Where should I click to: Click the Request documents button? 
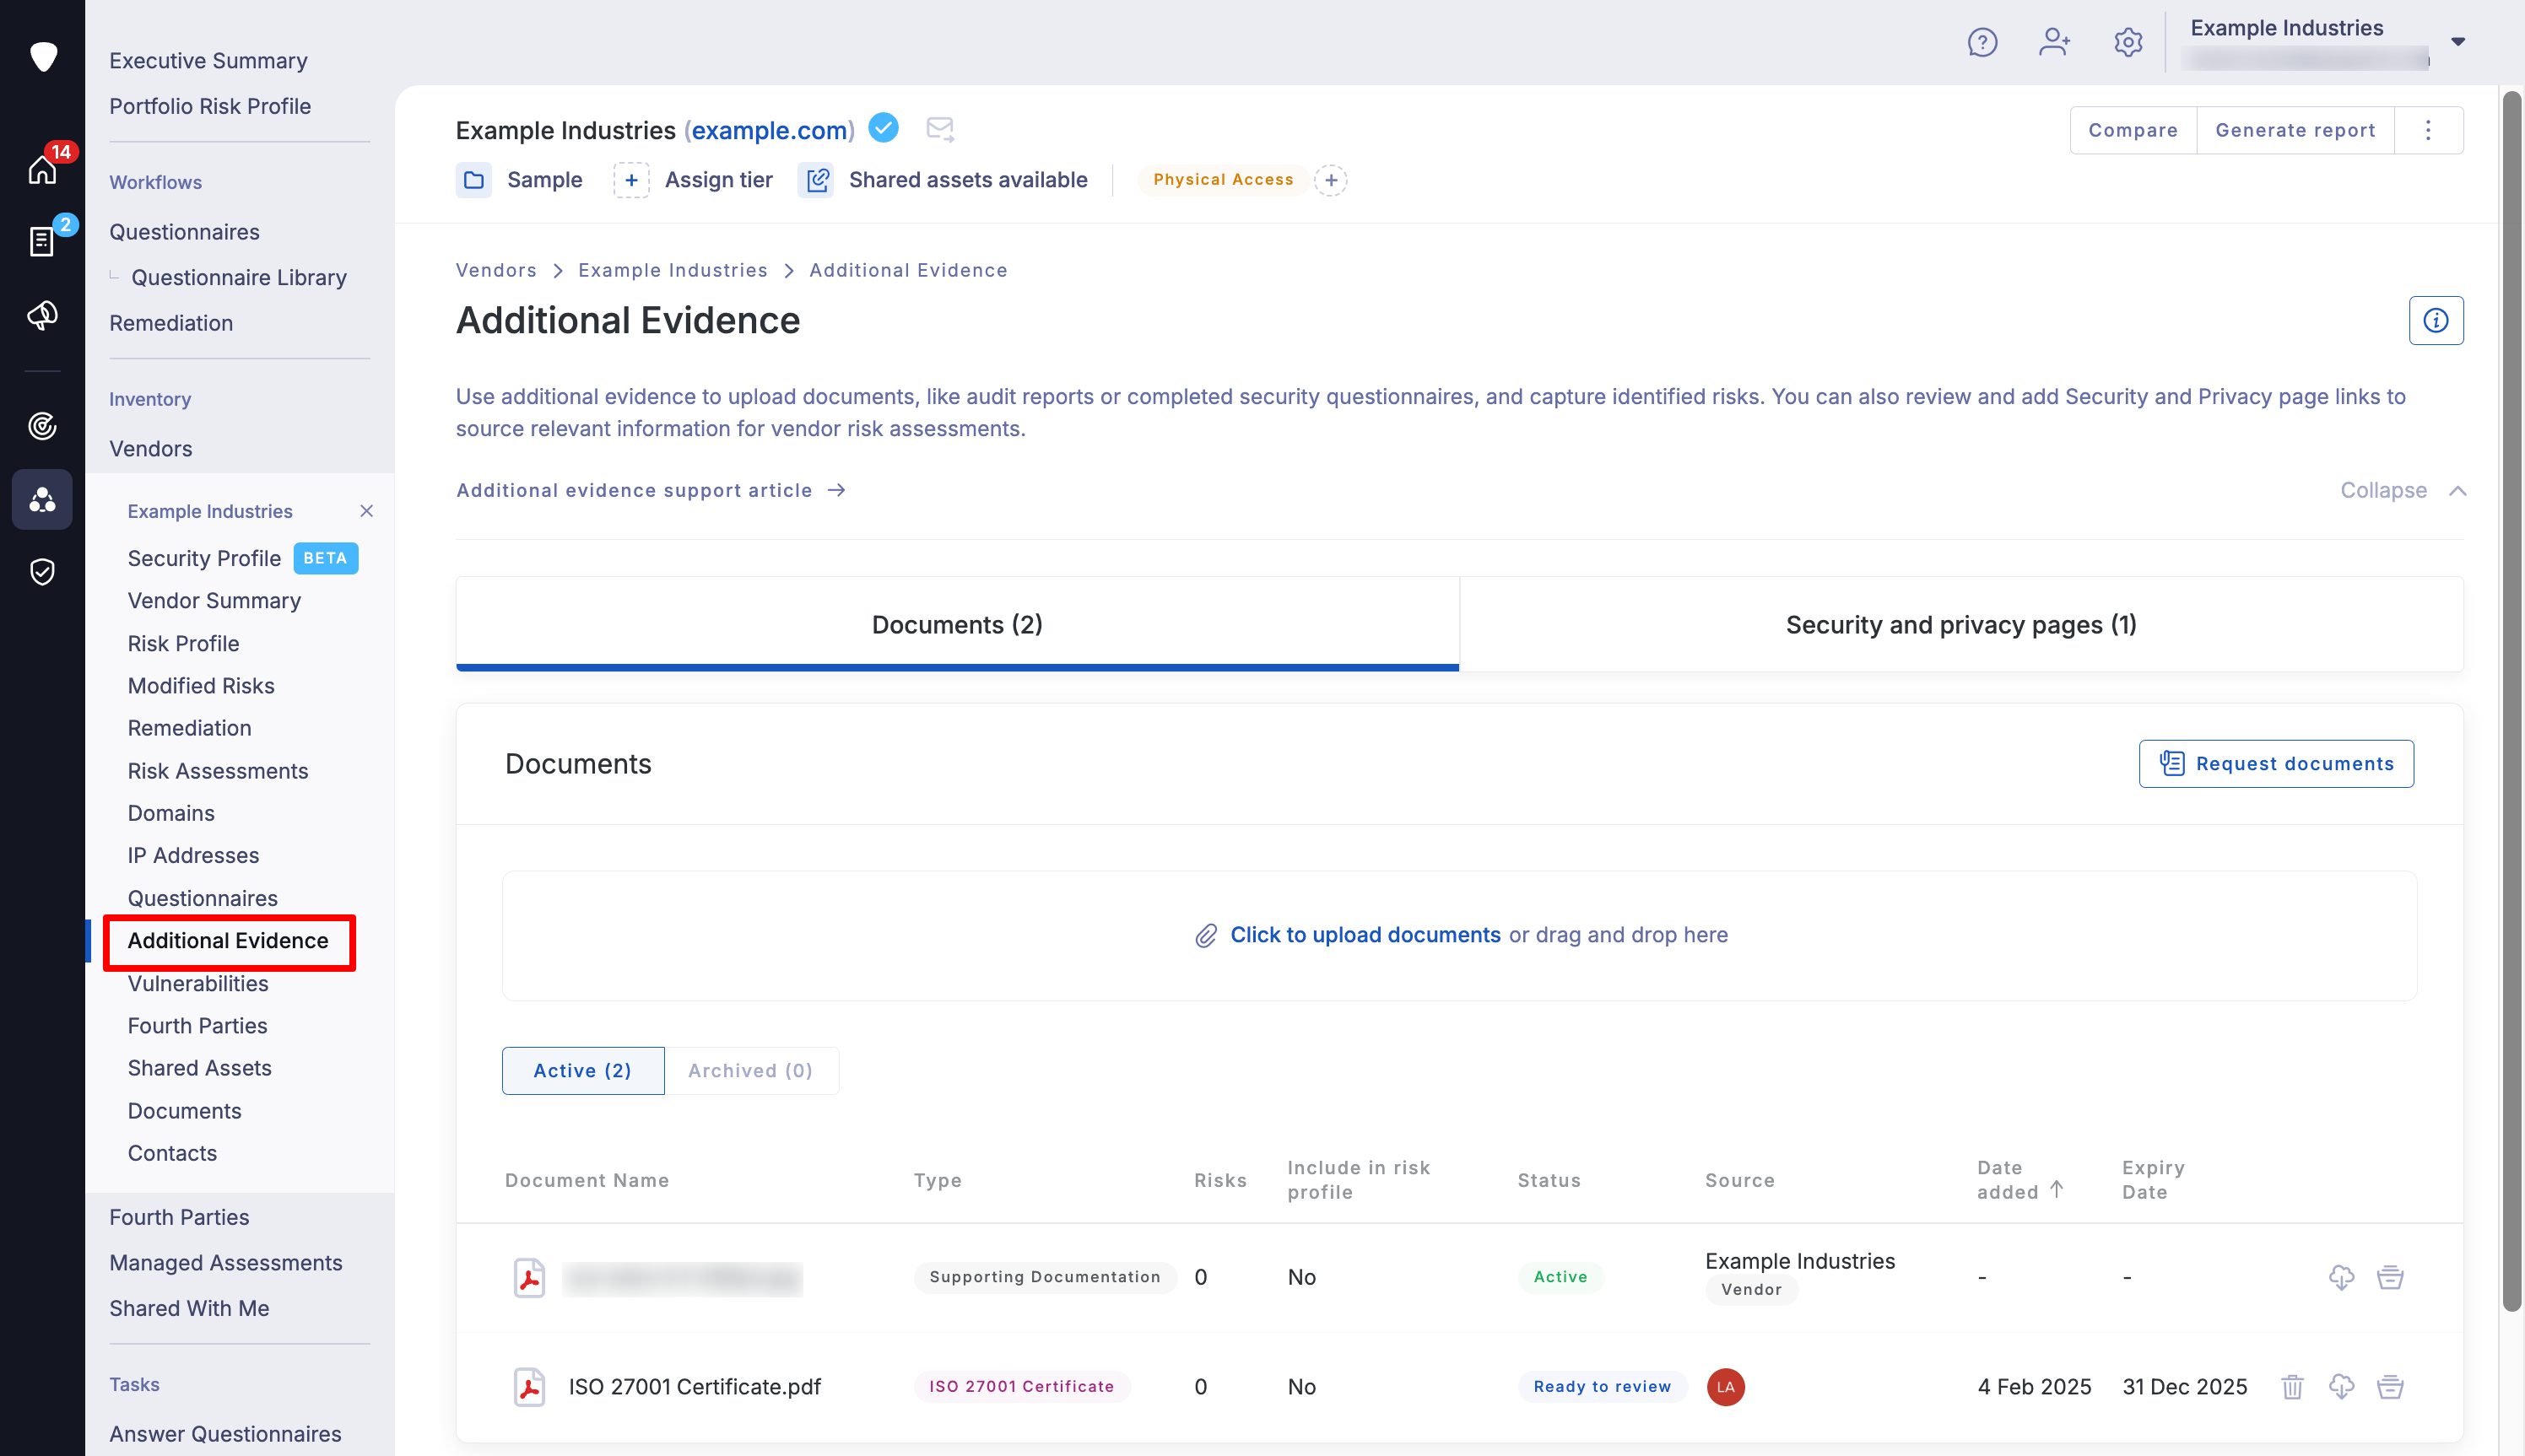coord(2276,763)
